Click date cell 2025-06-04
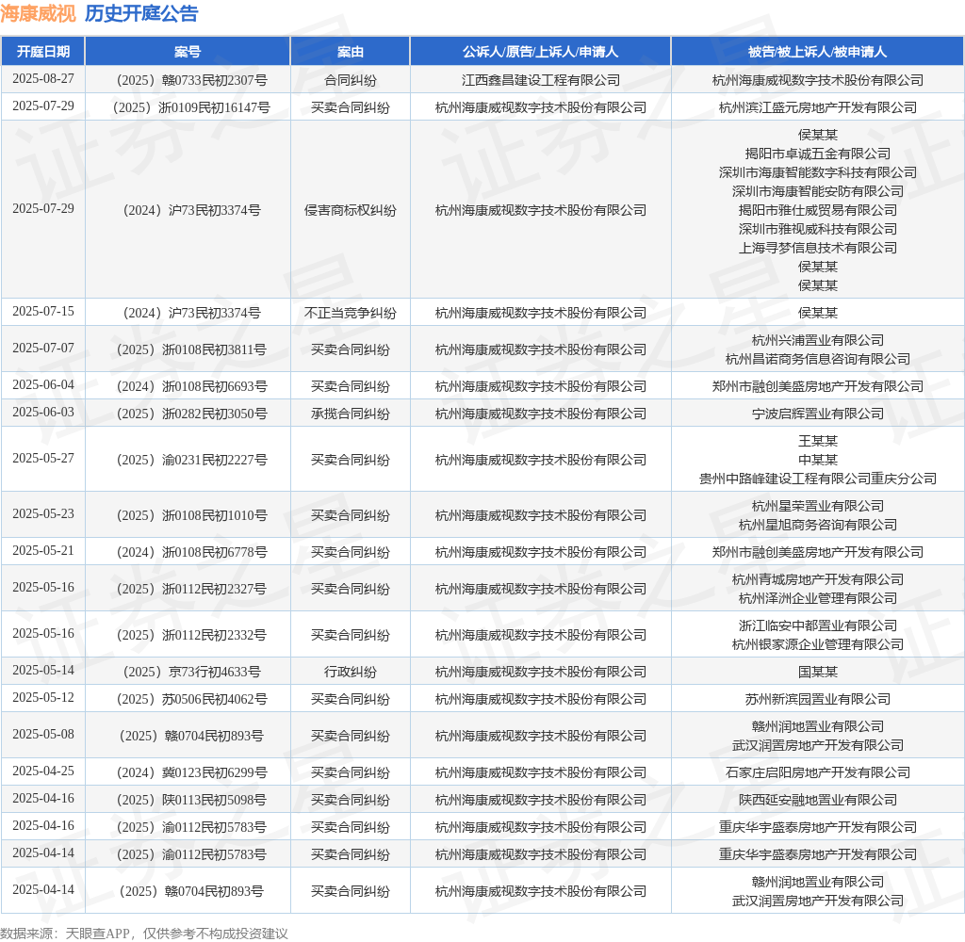This screenshot has width=965, height=942. click(43, 384)
